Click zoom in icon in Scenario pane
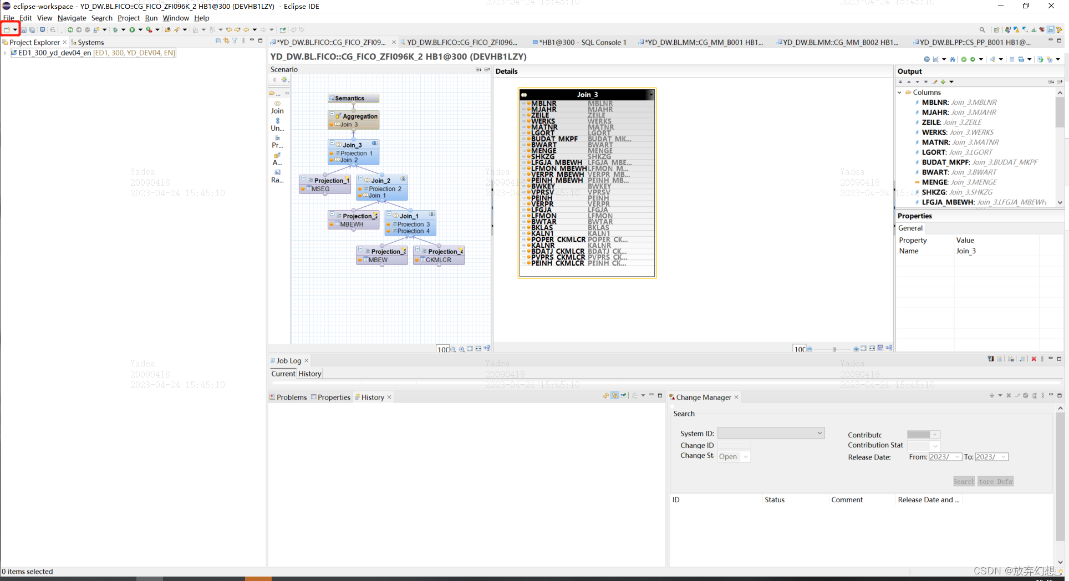The width and height of the screenshot is (1069, 581). (461, 349)
